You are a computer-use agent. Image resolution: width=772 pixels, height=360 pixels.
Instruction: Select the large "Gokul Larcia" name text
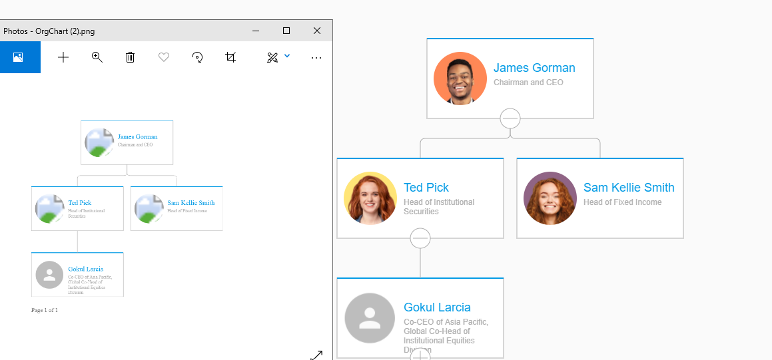pos(437,307)
